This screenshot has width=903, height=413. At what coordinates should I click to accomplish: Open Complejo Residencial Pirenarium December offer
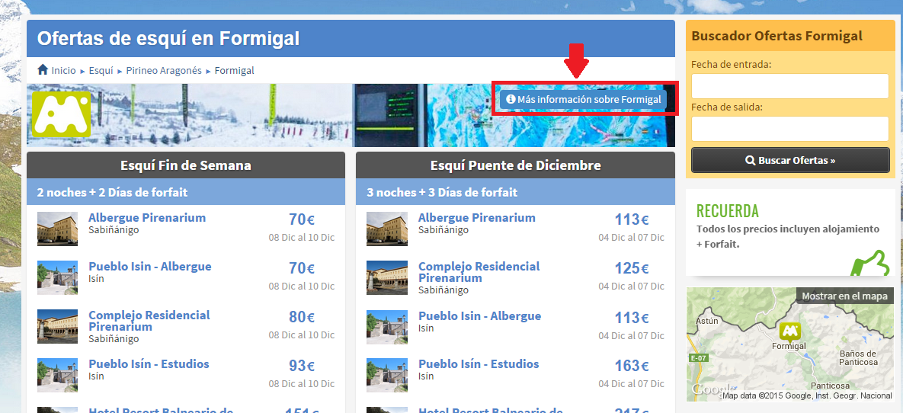479,272
